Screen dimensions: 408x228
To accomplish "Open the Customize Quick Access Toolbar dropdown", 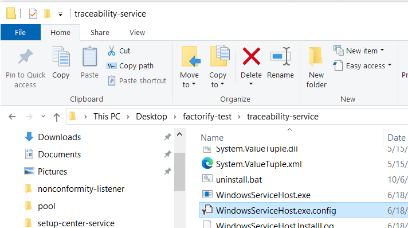I will click(60, 14).
